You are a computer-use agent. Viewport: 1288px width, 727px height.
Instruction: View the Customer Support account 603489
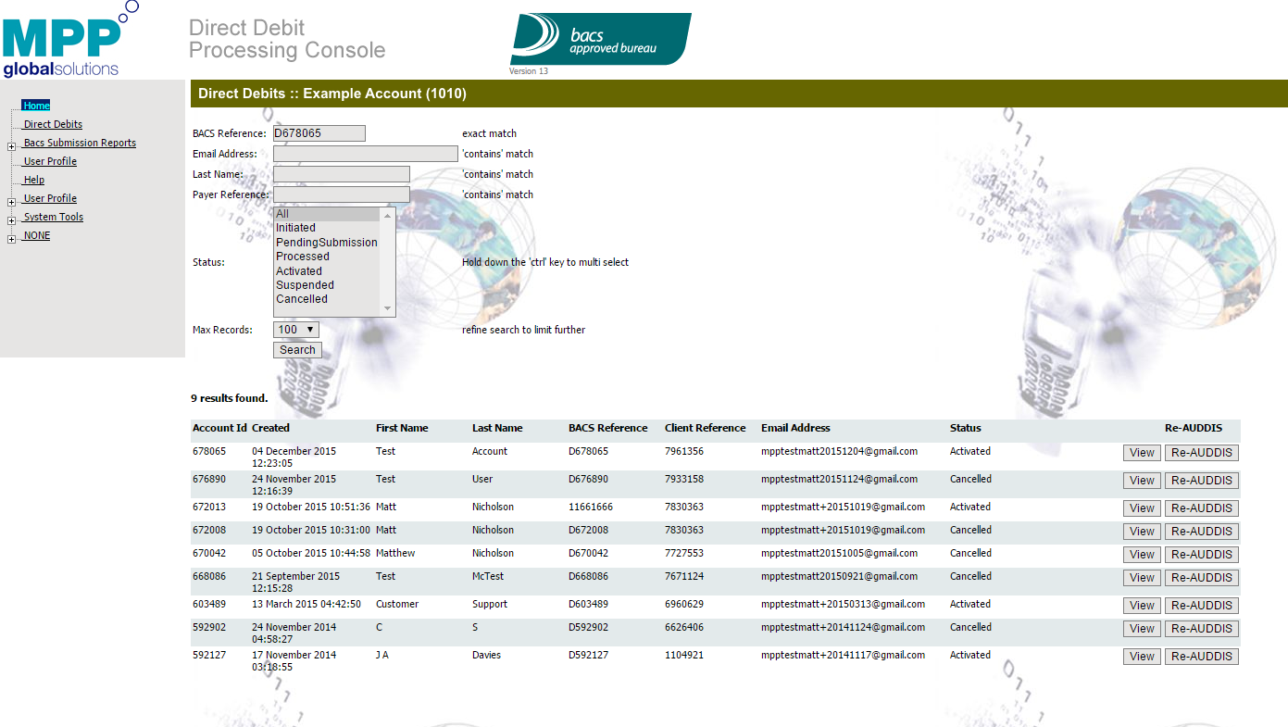coord(1142,606)
